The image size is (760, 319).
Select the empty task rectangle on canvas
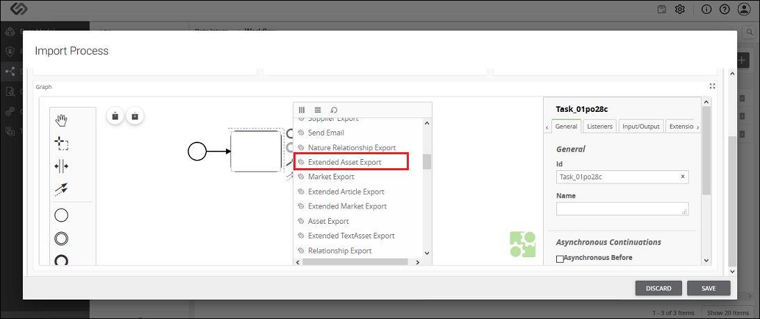[x=255, y=151]
